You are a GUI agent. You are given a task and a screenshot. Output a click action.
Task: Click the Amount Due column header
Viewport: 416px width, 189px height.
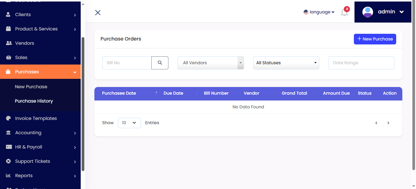pos(336,93)
